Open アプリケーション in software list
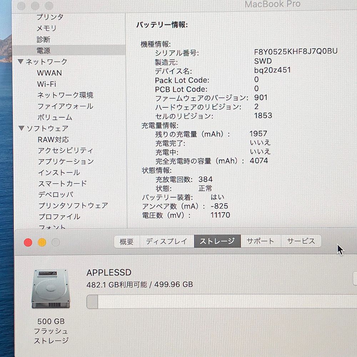 (x=66, y=161)
